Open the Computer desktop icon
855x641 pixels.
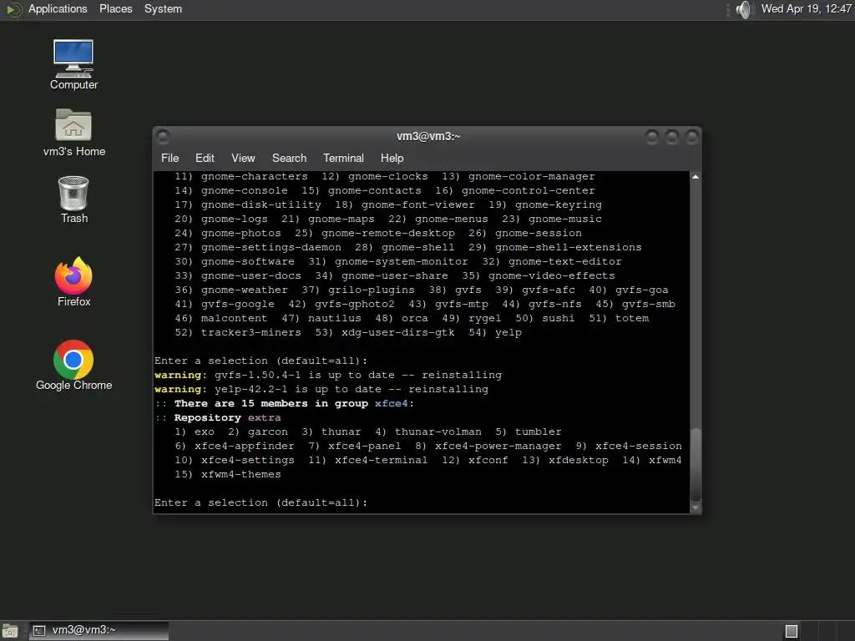(x=73, y=64)
